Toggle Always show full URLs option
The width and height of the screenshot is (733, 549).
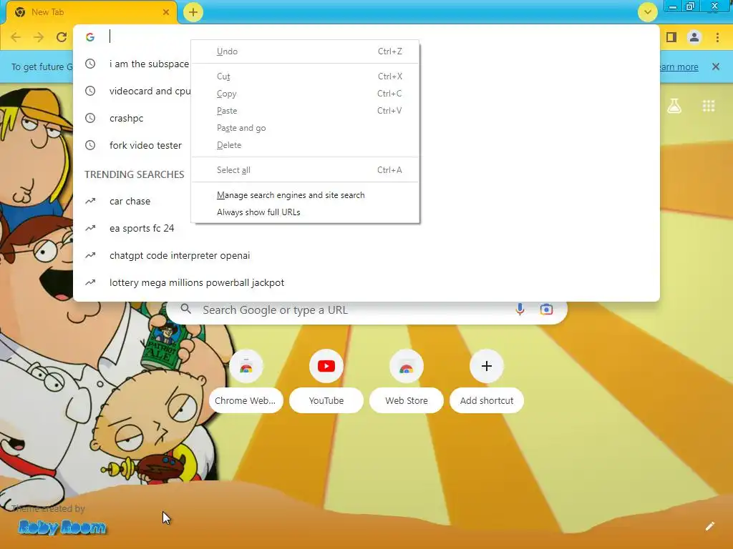(305, 212)
